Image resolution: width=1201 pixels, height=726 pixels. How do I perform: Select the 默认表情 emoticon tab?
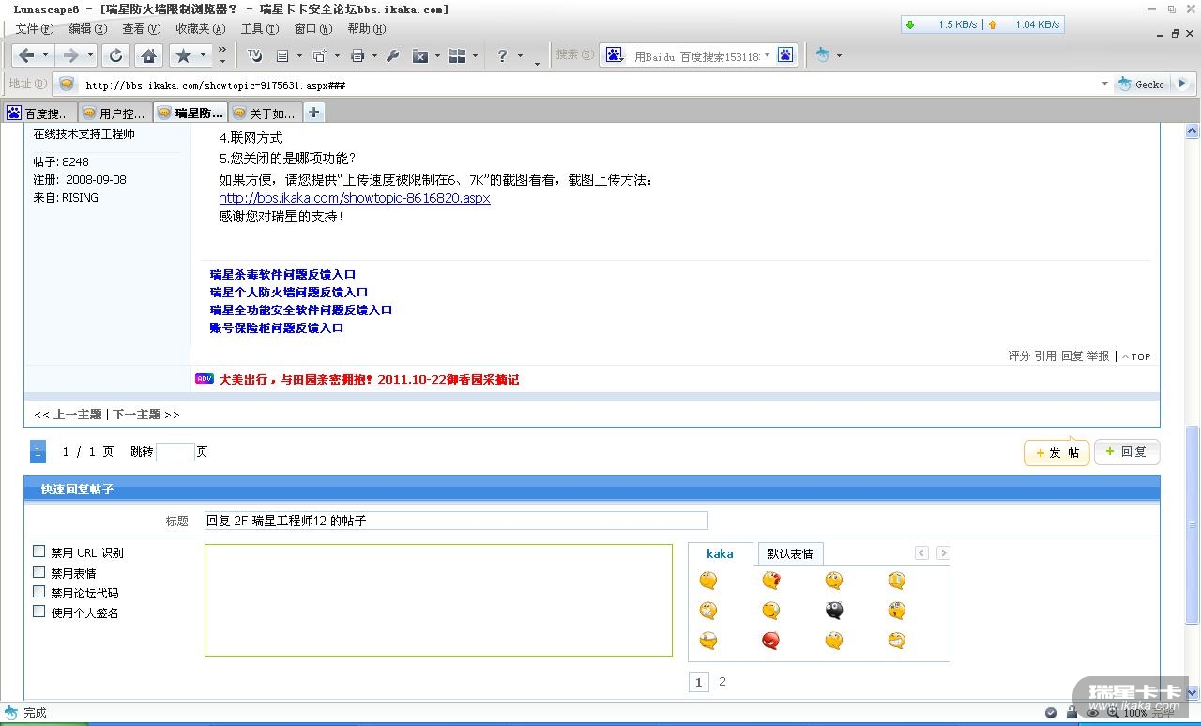[790, 553]
